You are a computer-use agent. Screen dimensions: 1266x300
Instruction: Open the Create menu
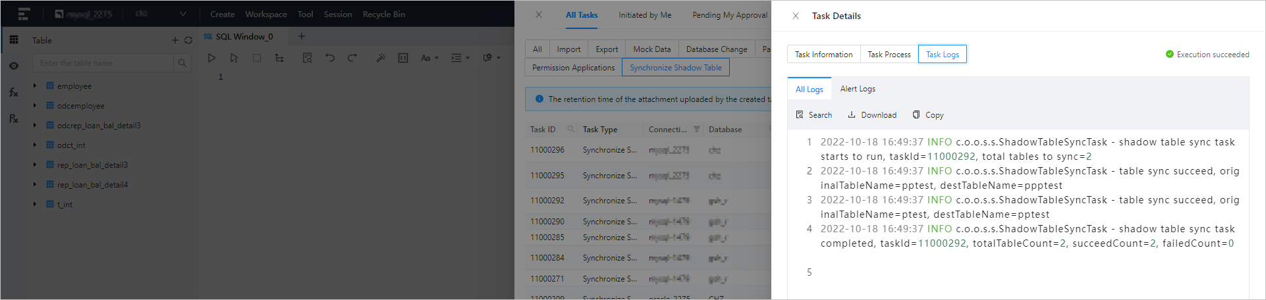click(x=223, y=14)
